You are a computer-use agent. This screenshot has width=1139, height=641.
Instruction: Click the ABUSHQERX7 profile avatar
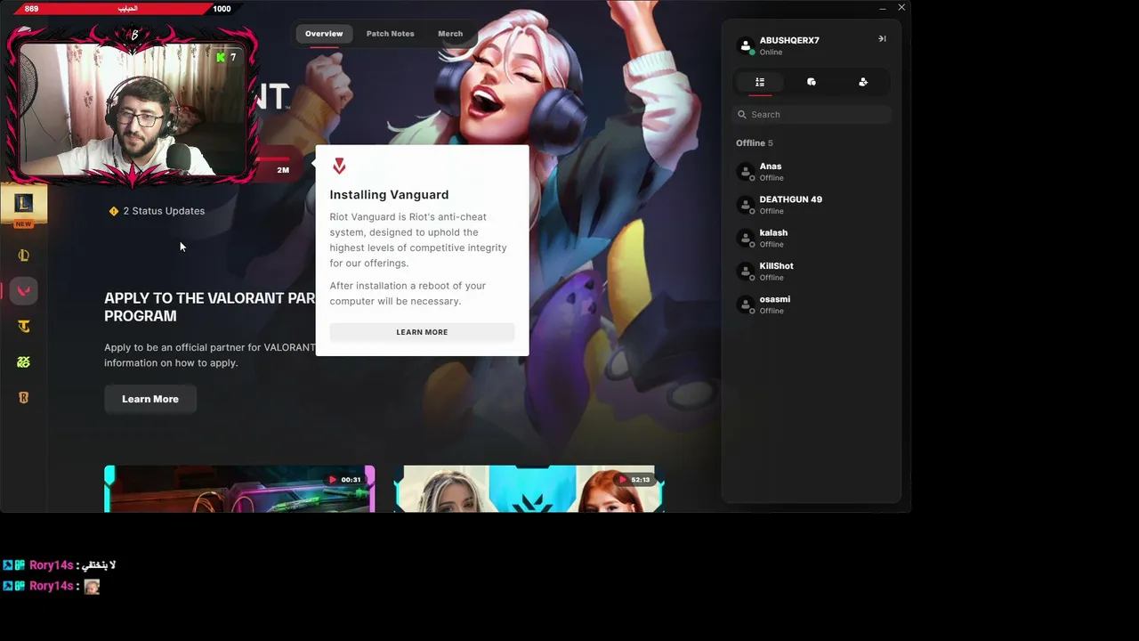click(x=746, y=45)
